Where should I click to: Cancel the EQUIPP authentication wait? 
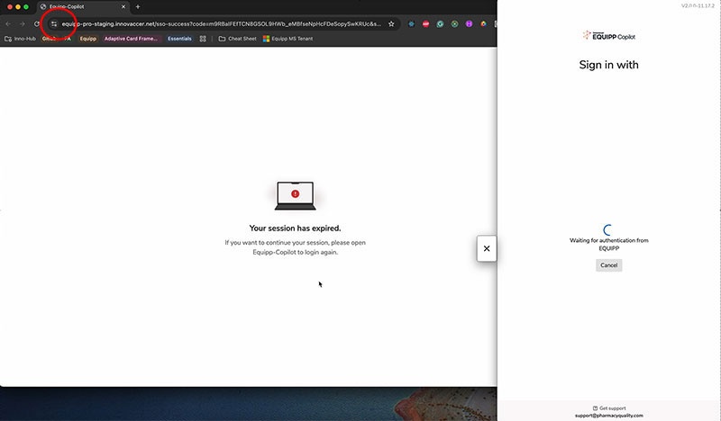pos(609,264)
